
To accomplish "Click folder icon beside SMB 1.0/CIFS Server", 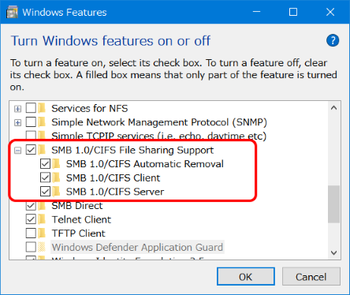I will [56, 192].
